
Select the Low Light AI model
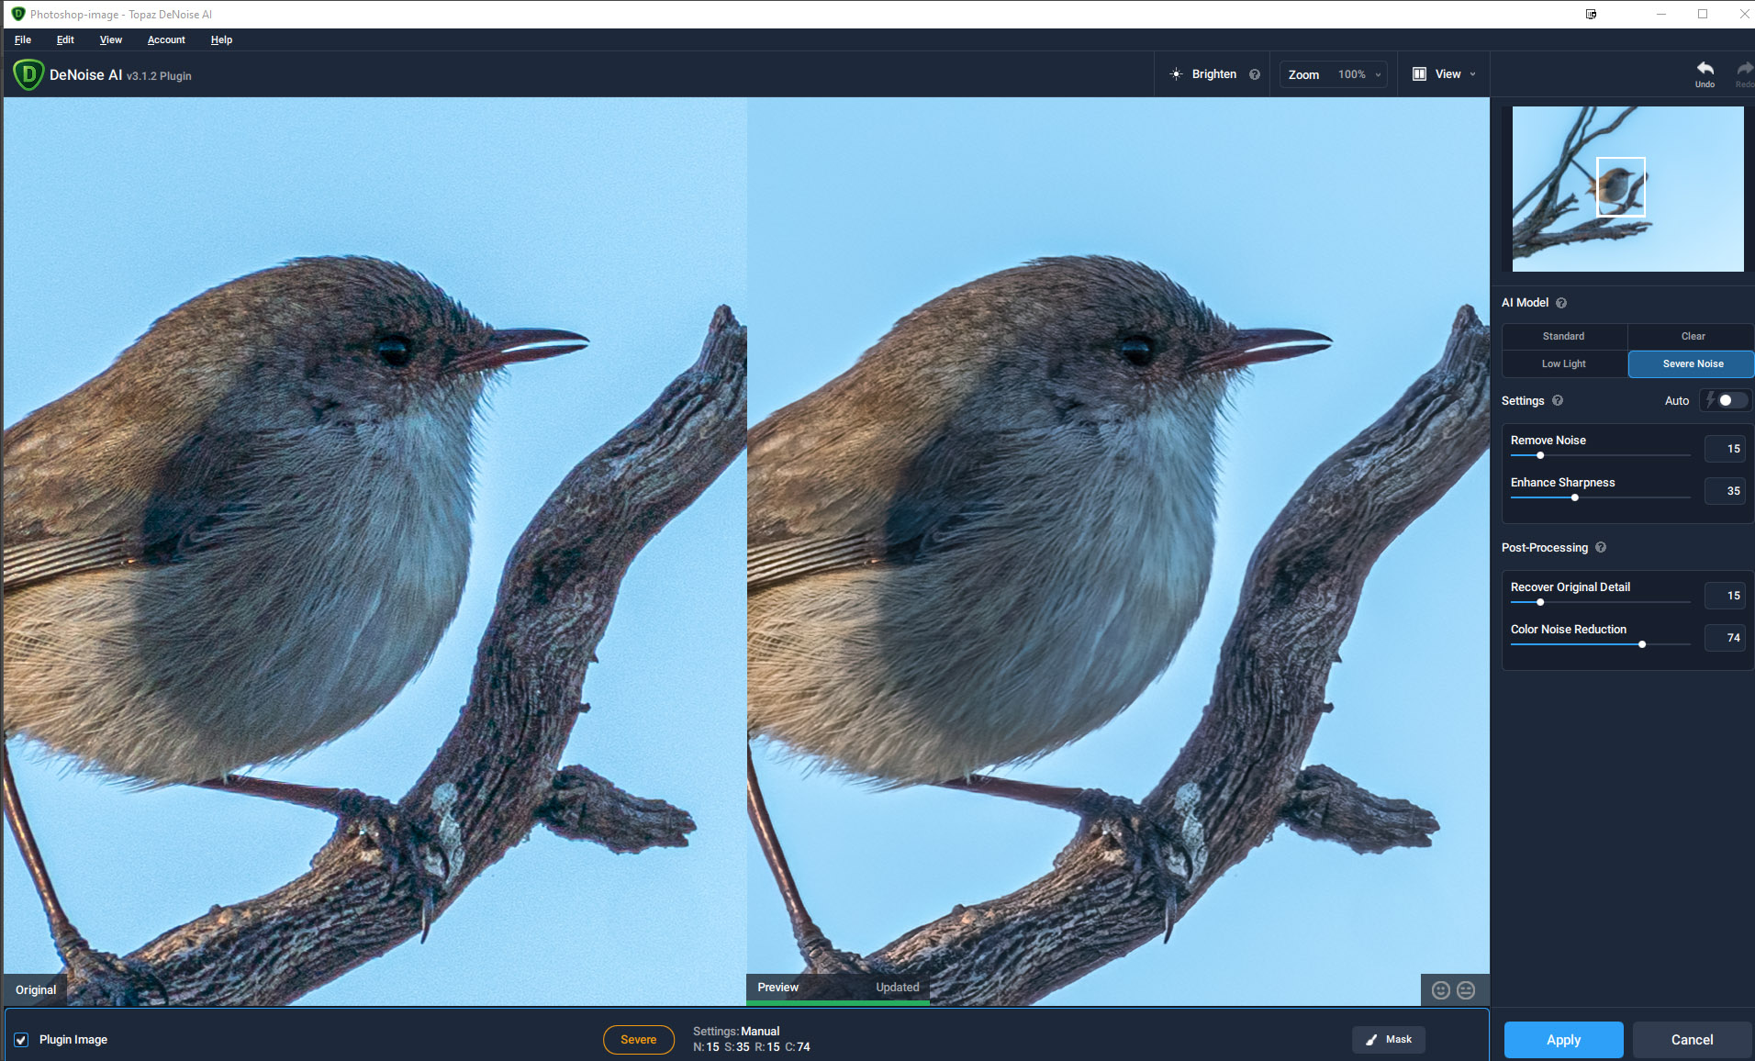[1564, 364]
